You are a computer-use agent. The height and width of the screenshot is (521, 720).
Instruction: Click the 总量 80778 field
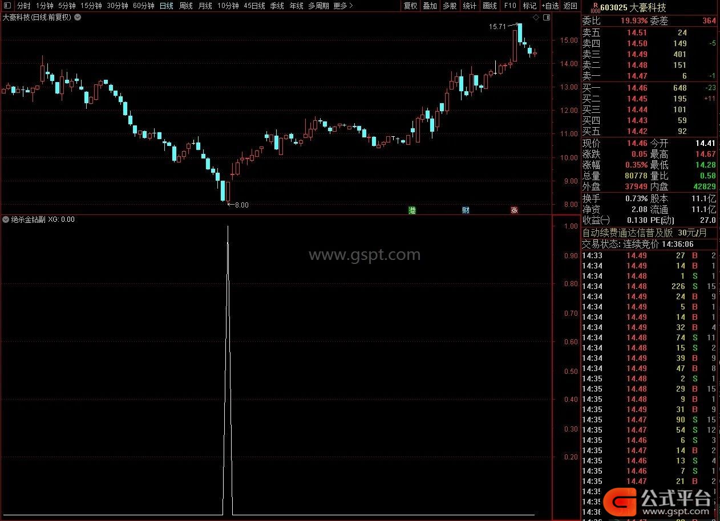[x=615, y=176]
